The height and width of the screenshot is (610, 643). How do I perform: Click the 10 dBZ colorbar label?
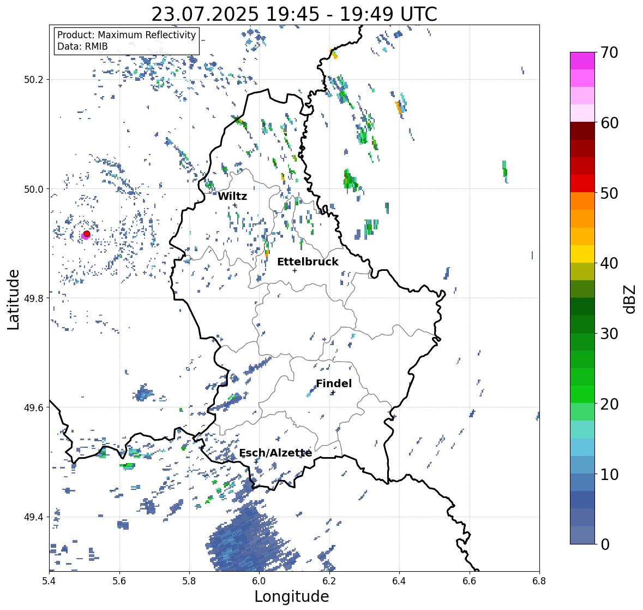[609, 473]
